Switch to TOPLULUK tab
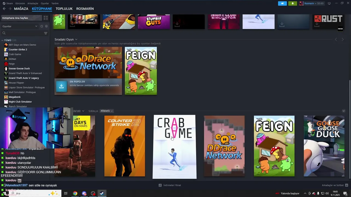This screenshot has height=197, width=351. pos(64,9)
